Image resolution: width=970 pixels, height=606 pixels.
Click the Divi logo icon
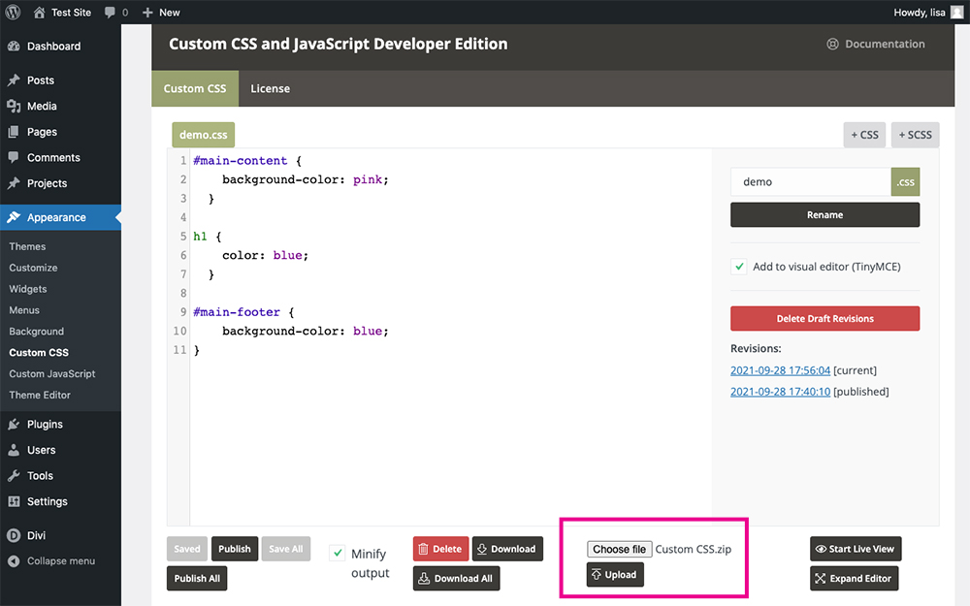[14, 535]
